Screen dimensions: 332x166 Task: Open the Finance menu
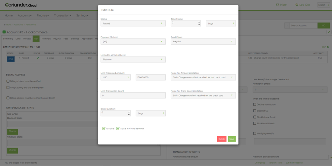click(43, 16)
